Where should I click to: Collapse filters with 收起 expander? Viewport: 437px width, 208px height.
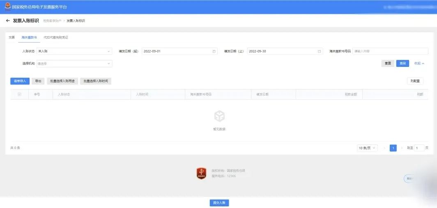point(419,64)
